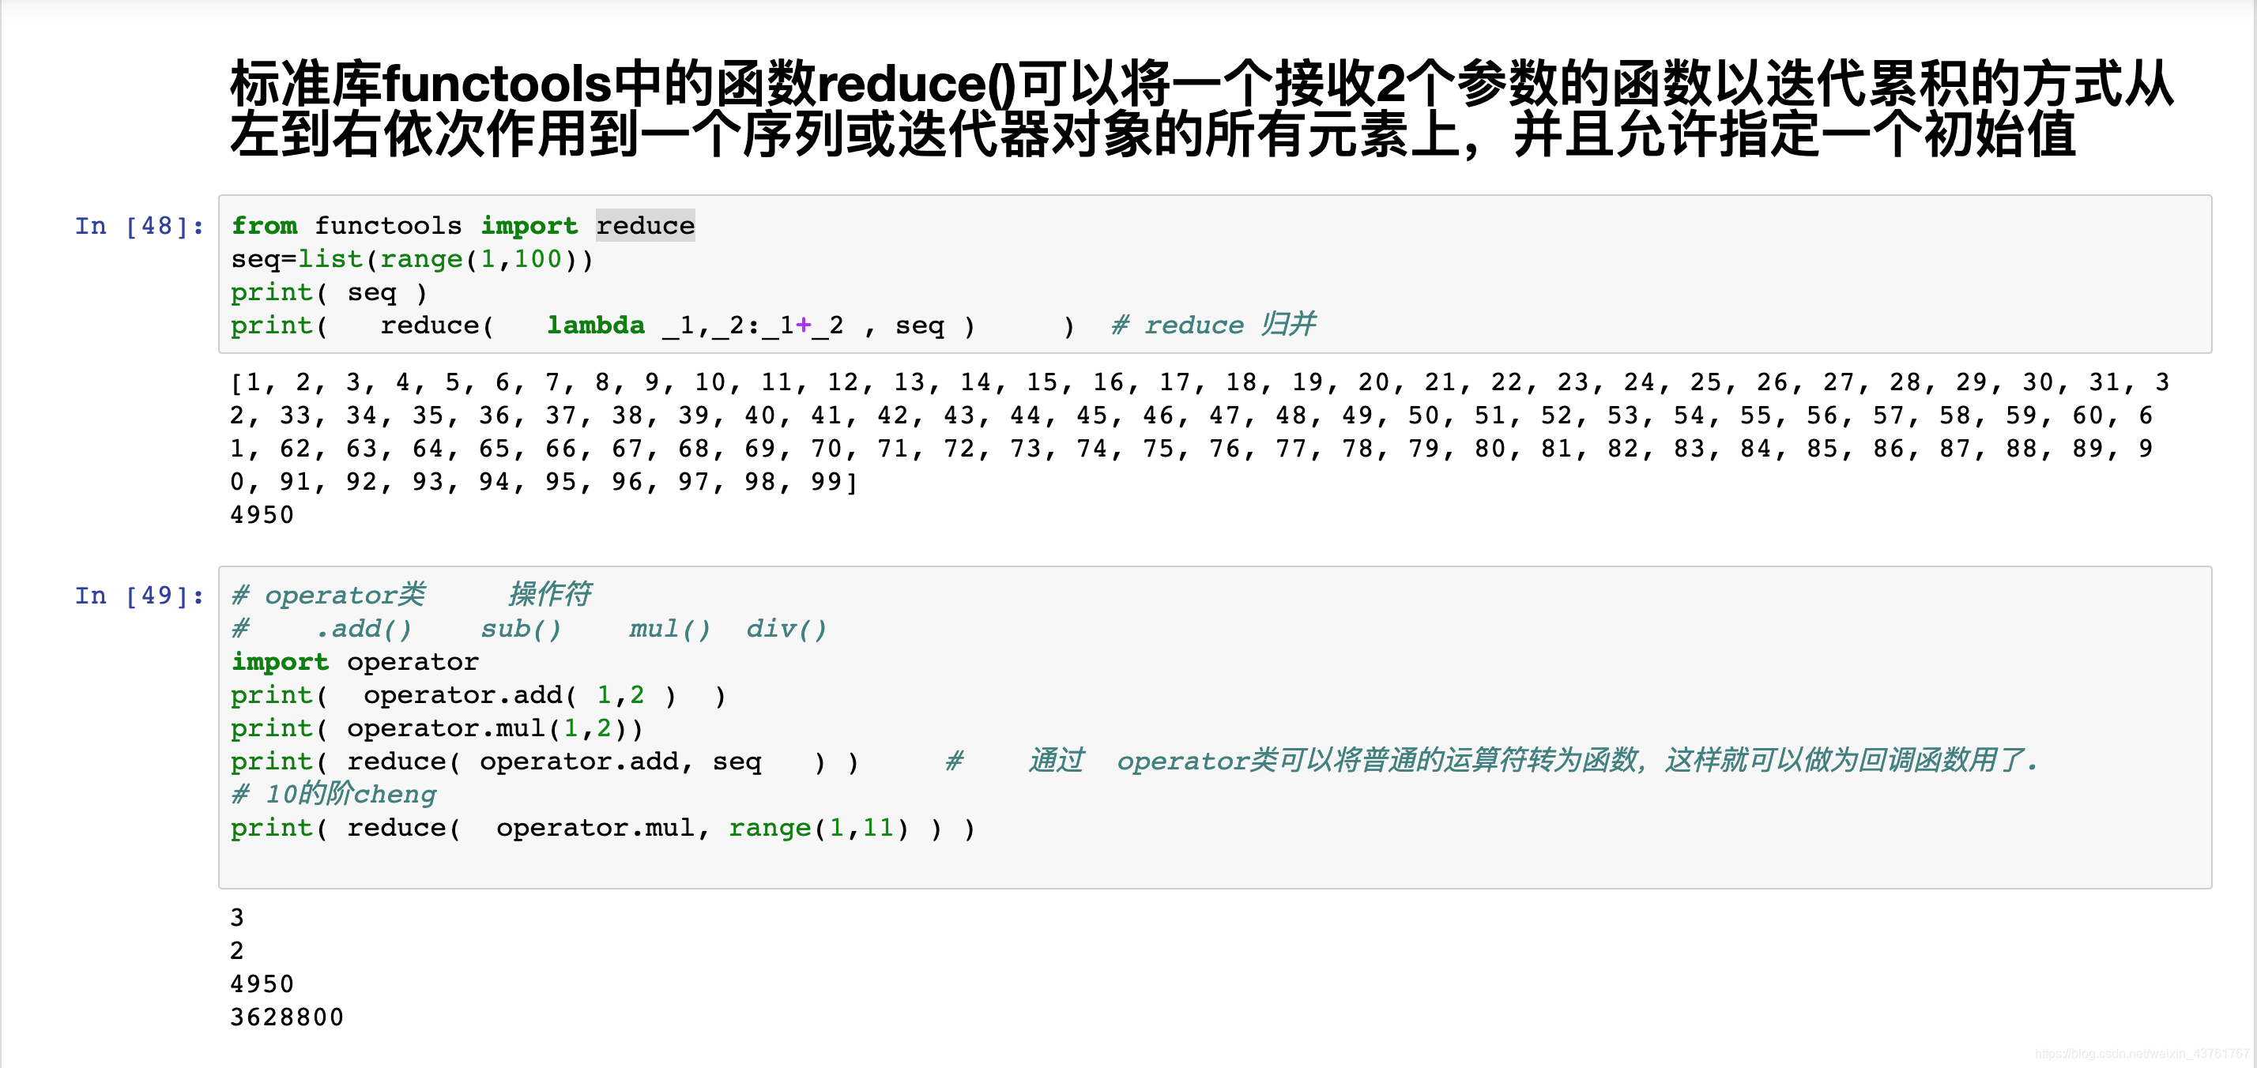Click the 'import operator' line
This screenshot has height=1068, width=2257.
355,662
